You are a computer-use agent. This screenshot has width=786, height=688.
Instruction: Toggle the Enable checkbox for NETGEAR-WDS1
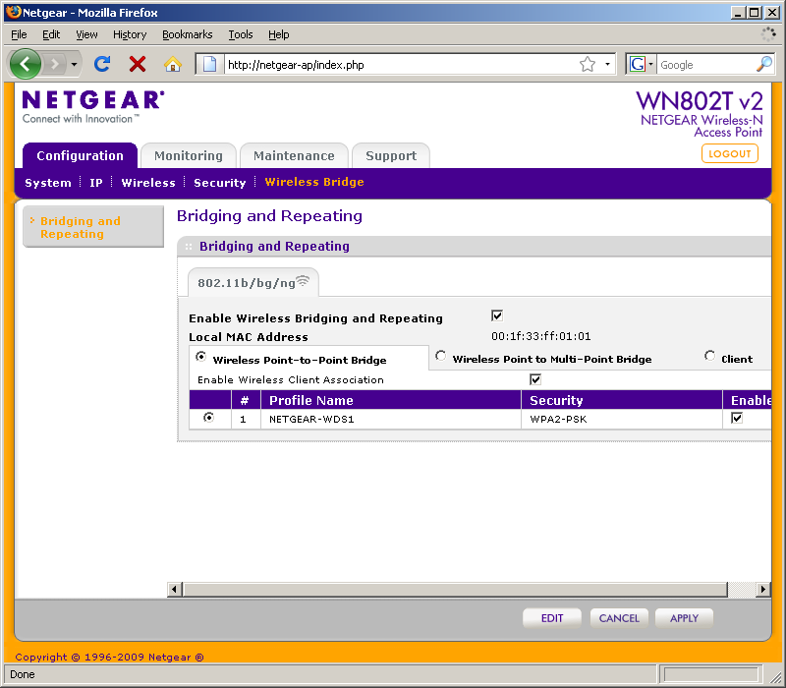click(737, 418)
